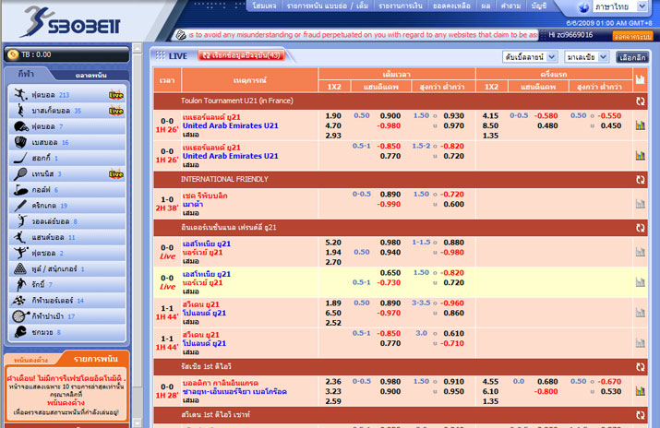660x428 pixels.
Task: Click the football icon in the sports sidebar
Action: [19, 95]
